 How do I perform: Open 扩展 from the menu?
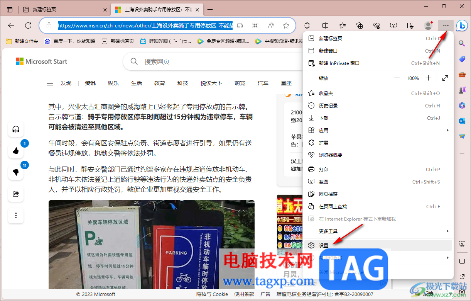(x=378, y=143)
